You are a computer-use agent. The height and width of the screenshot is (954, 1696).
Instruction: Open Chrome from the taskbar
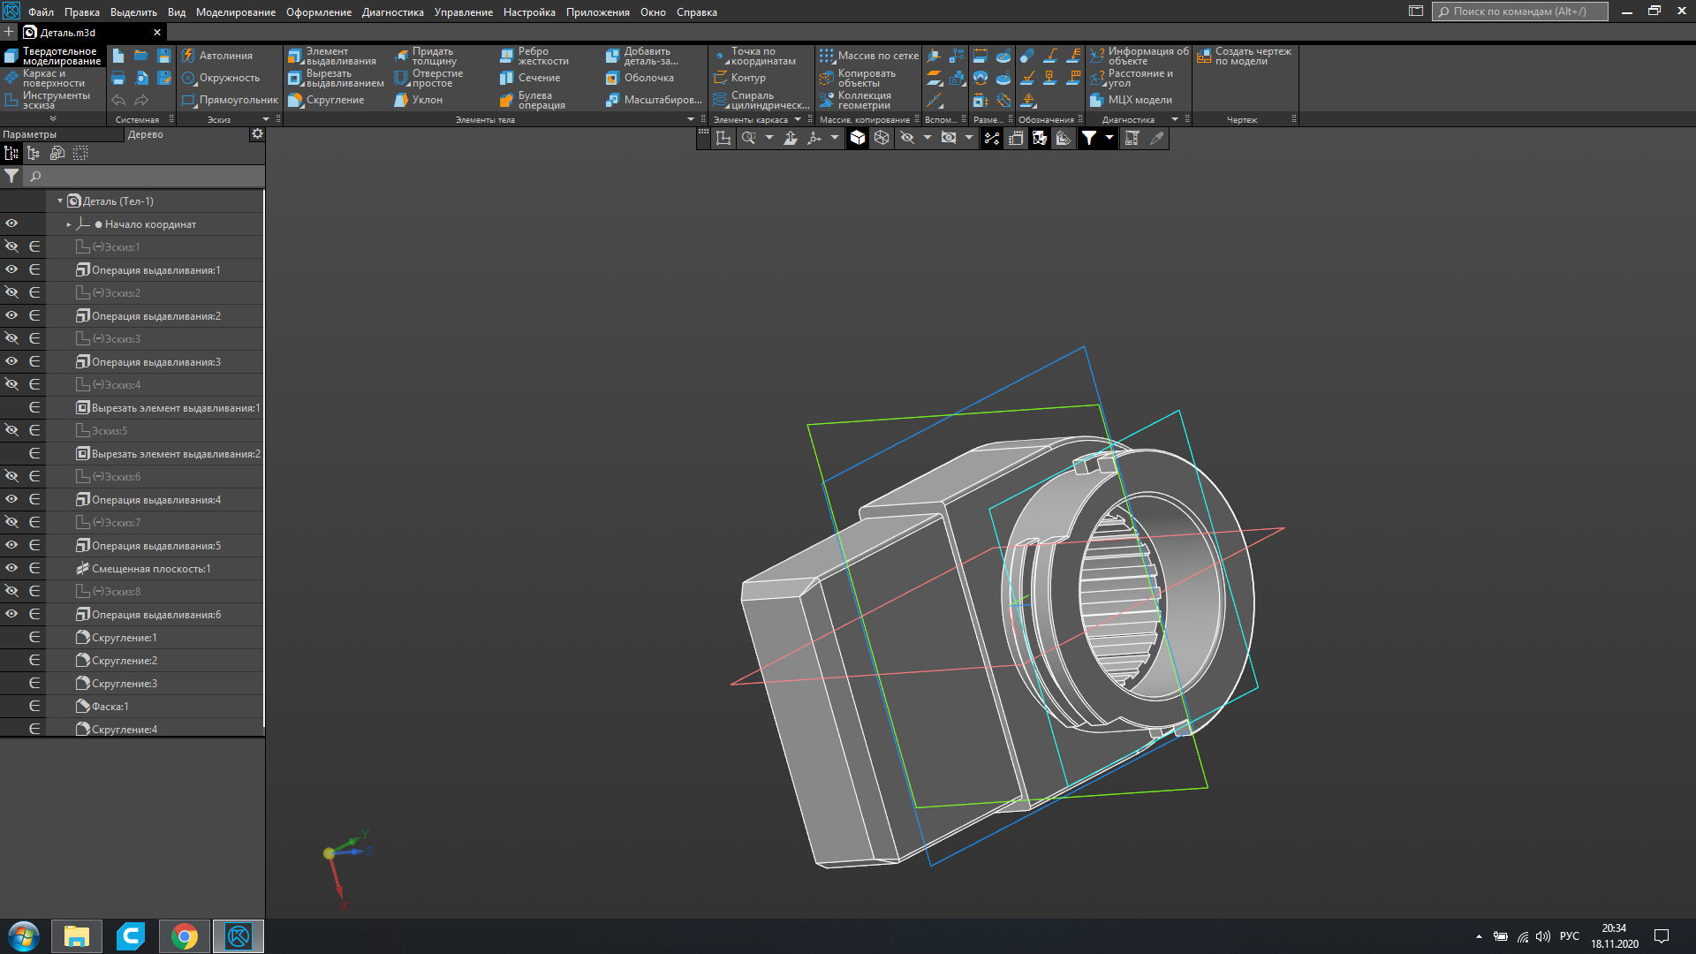click(185, 936)
